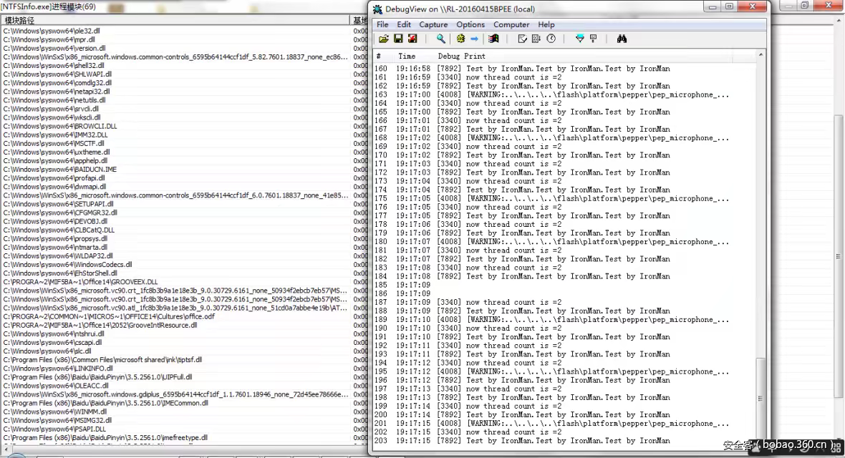Click the Log to File toolbar icon
845x458 pixels.
coord(412,39)
